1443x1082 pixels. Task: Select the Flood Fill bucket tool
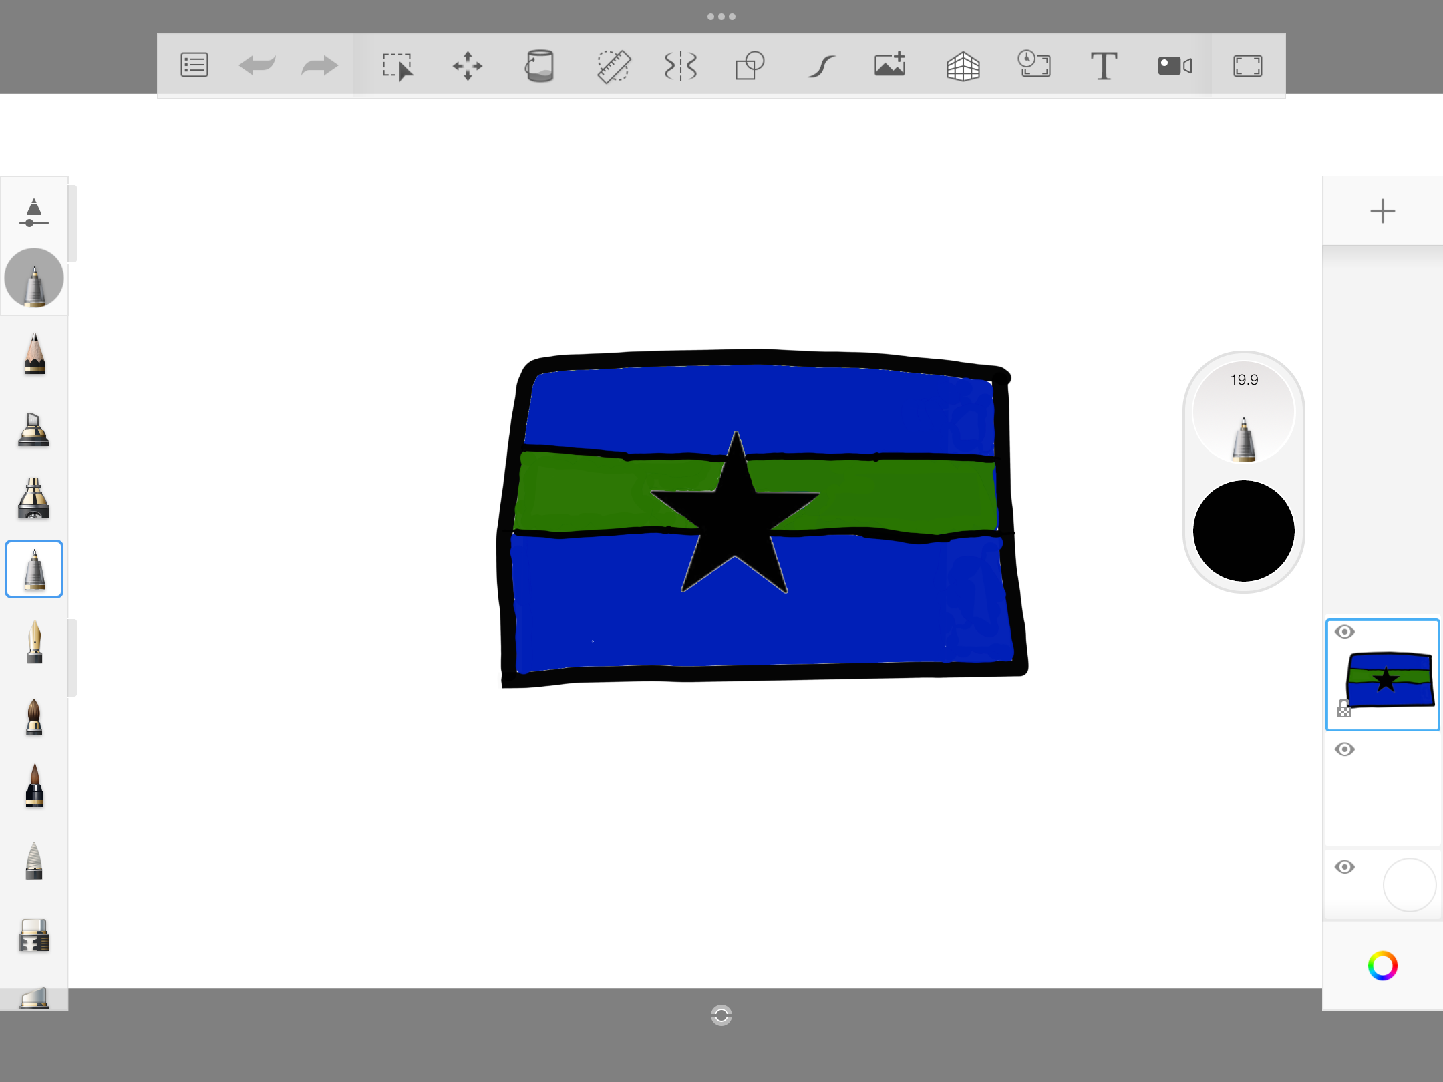(539, 66)
